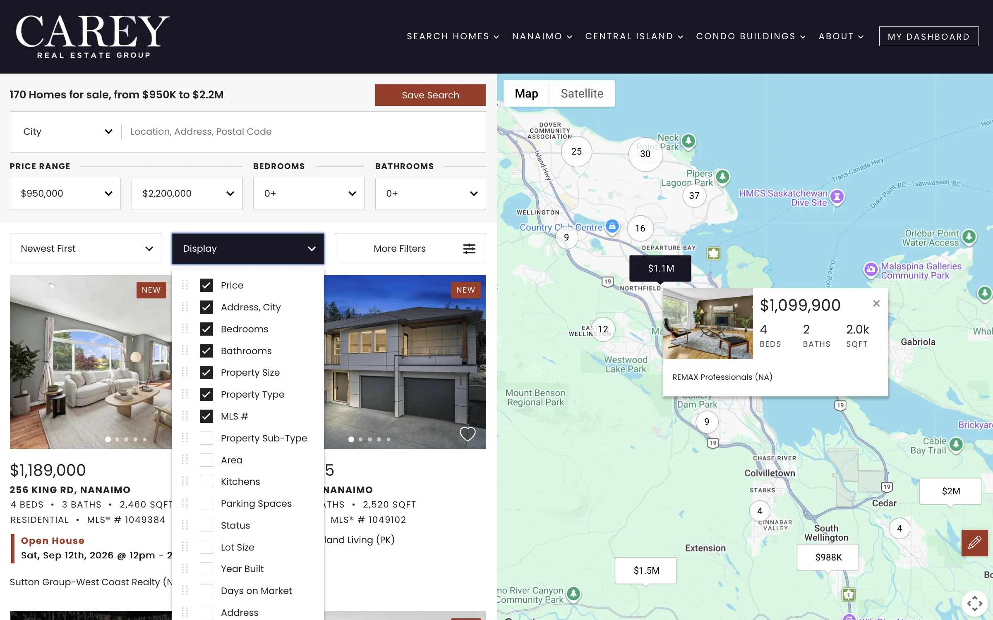Image resolution: width=993 pixels, height=620 pixels.
Task: Click the HMCS Saskatchewan Dive Site pin
Action: (x=837, y=197)
